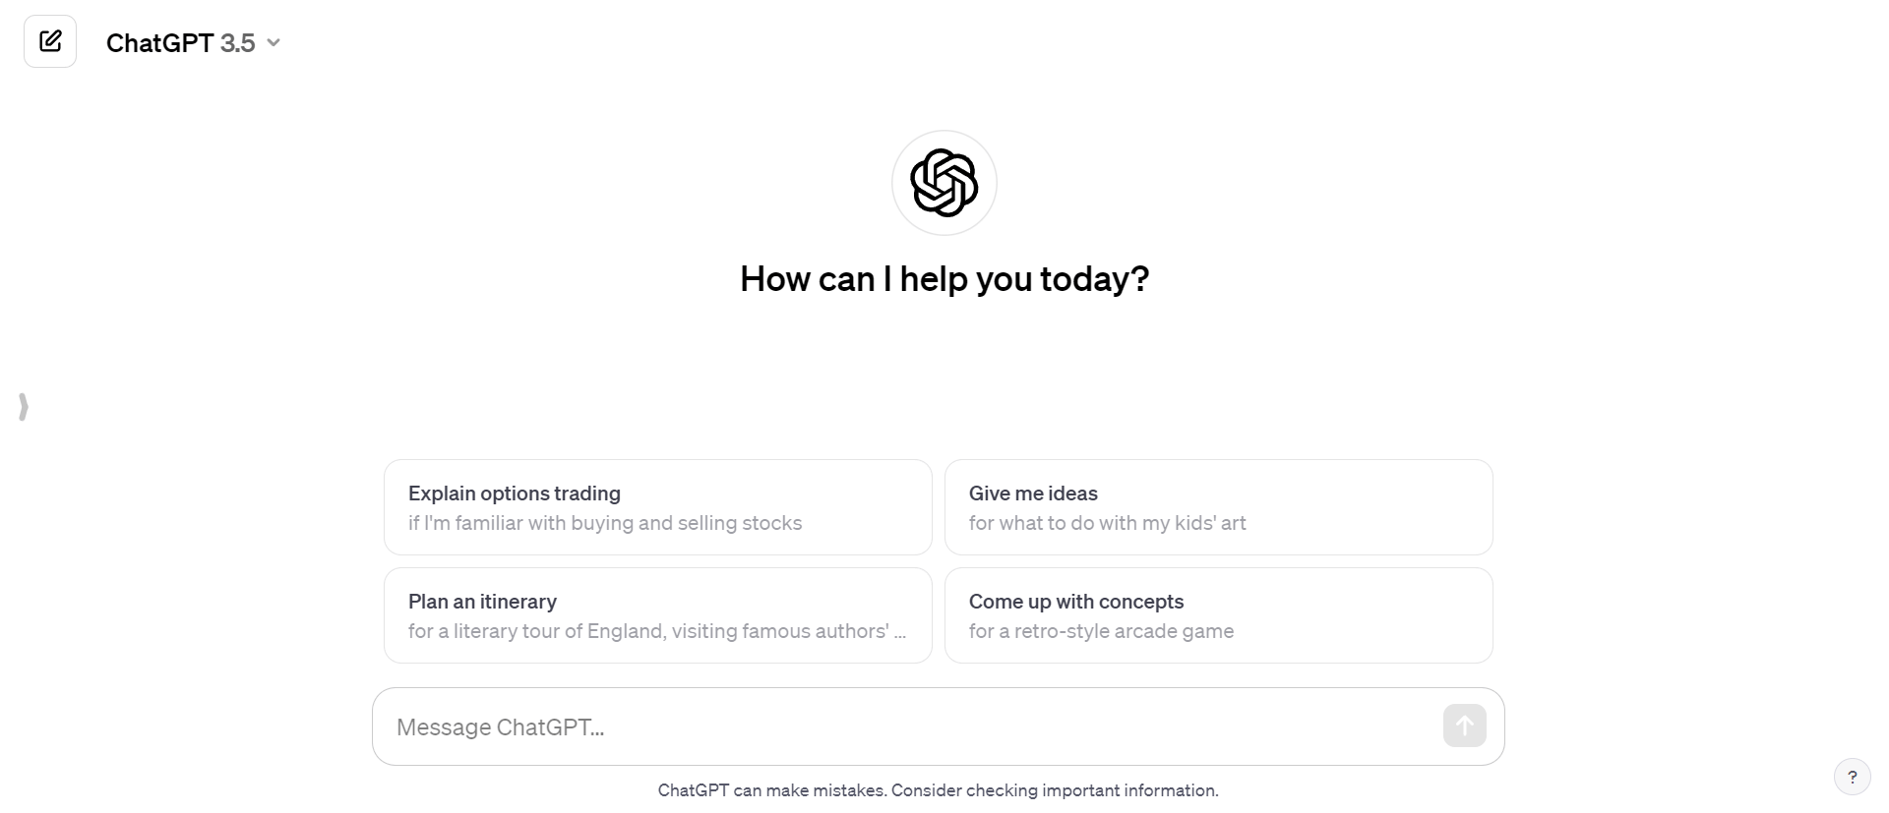Click the chevron beside ChatGPT 3.5

point(274,42)
